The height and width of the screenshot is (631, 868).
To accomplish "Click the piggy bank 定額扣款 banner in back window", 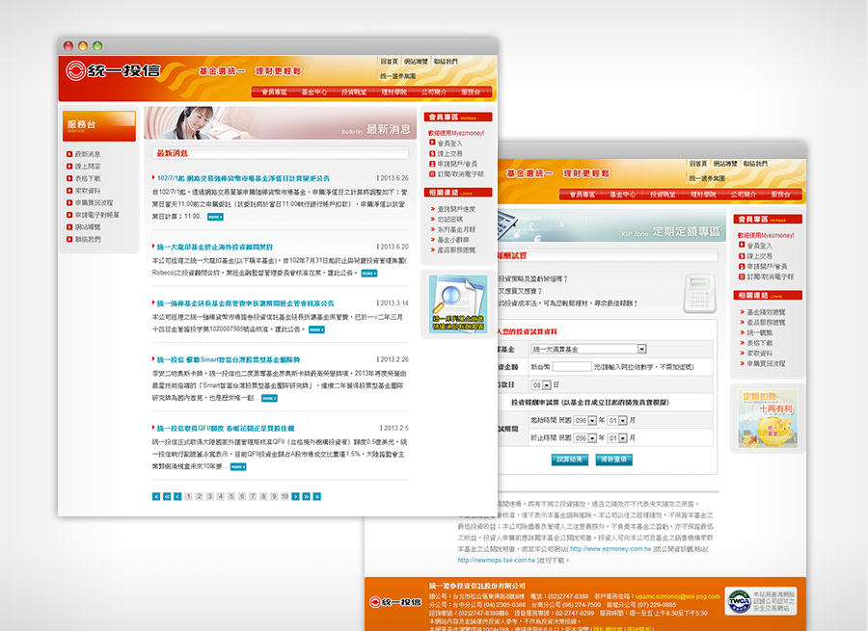I will point(768,418).
